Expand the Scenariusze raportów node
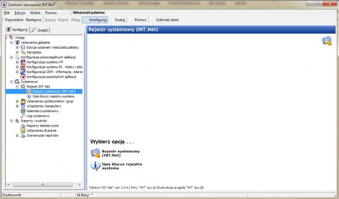The height and width of the screenshot is (199, 339). [17, 135]
